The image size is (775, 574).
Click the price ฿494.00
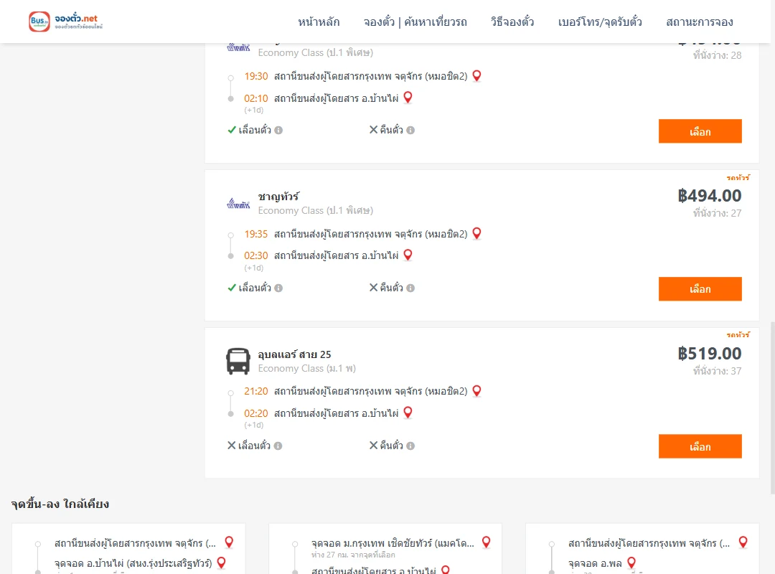(710, 196)
